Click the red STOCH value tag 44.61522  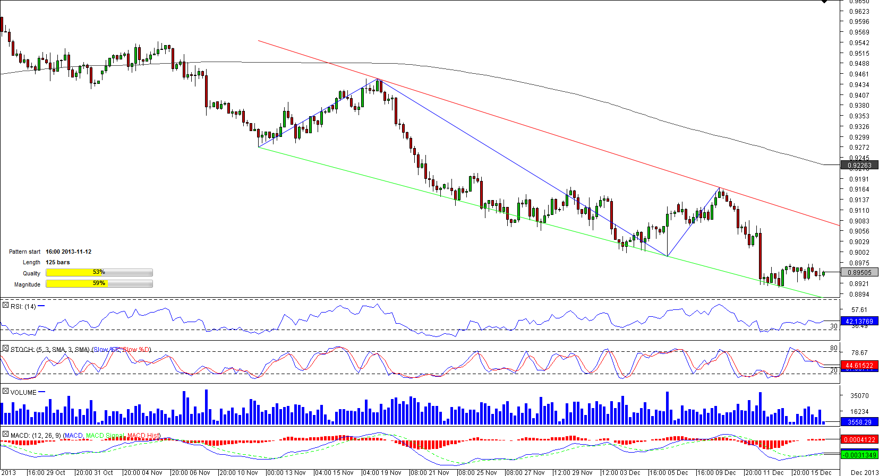click(859, 366)
